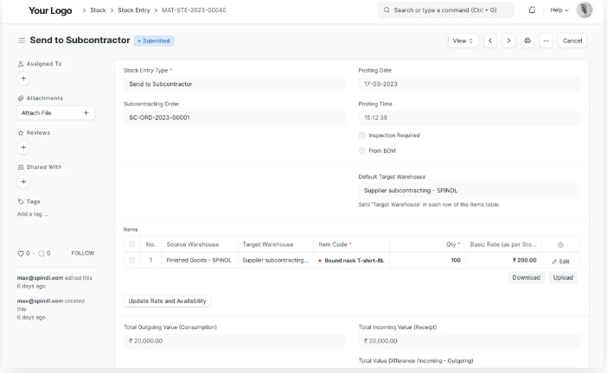This screenshot has width=607, height=373.
Task: Open the Help dropdown menu
Action: pyautogui.click(x=559, y=10)
